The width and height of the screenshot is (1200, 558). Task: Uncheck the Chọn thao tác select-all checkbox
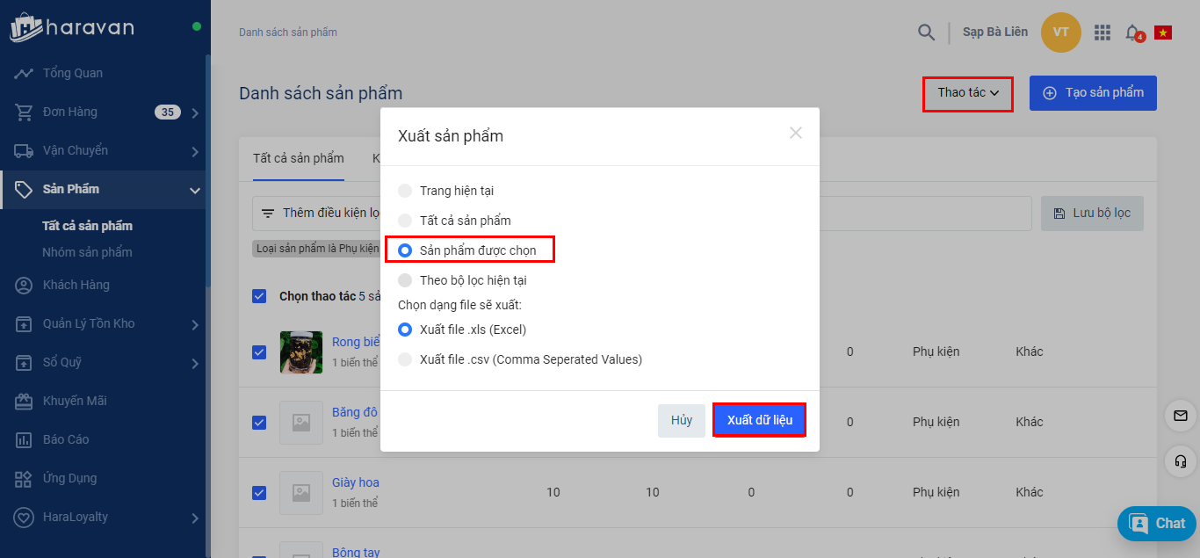click(259, 296)
